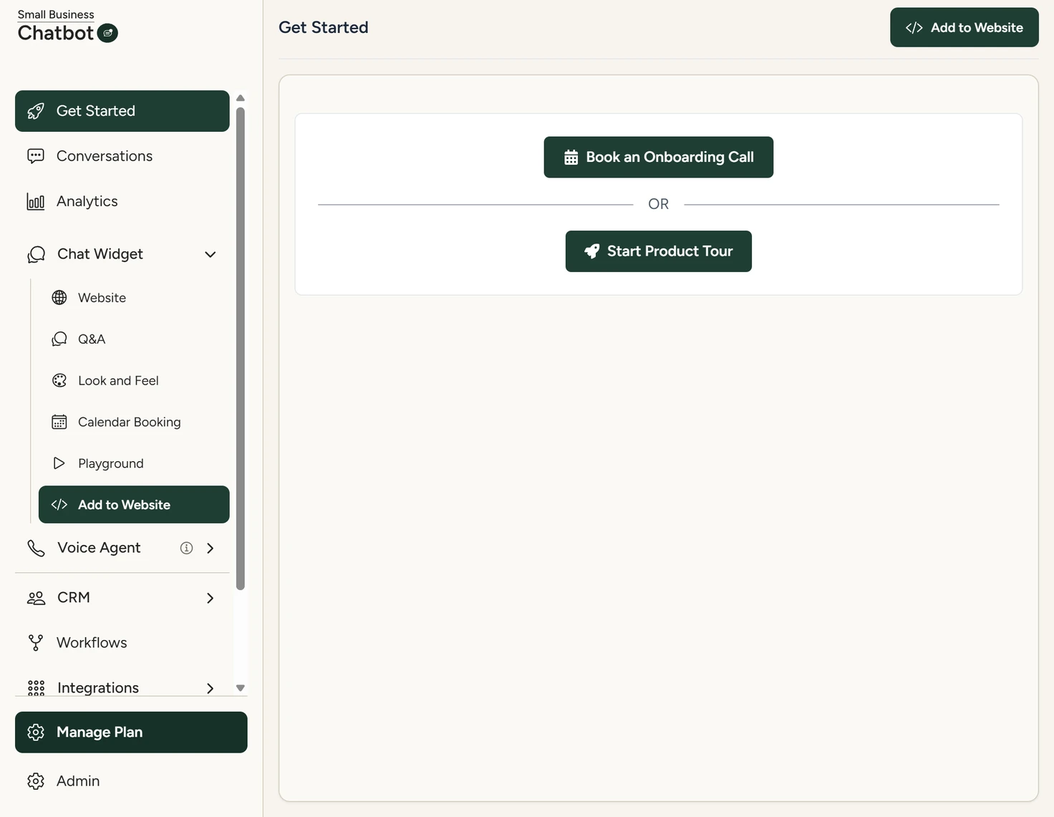Open the Website settings item
Screen dimensions: 1054x817
tap(134, 298)
